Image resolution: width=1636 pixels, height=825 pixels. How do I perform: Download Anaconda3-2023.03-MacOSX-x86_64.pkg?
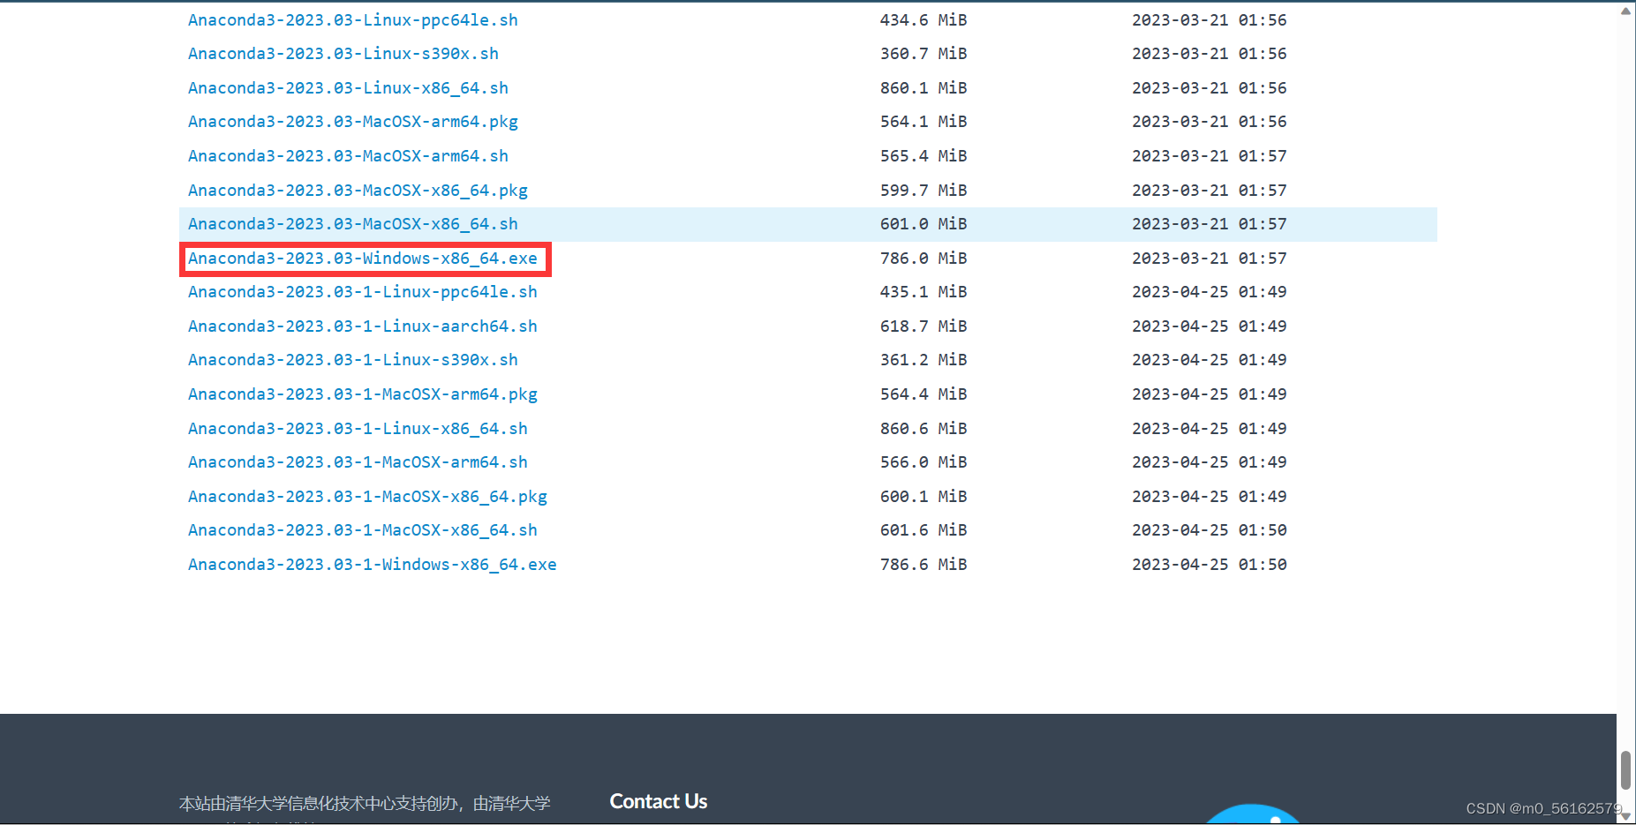[x=358, y=191]
